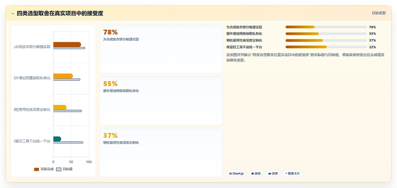Click the progress row label 额外增加预算换取私有化
Screen dimensions: 397x188
pos(244,34)
